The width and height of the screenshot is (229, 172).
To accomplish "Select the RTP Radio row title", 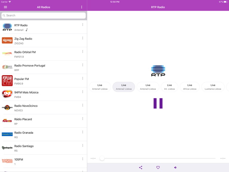I will (21, 25).
